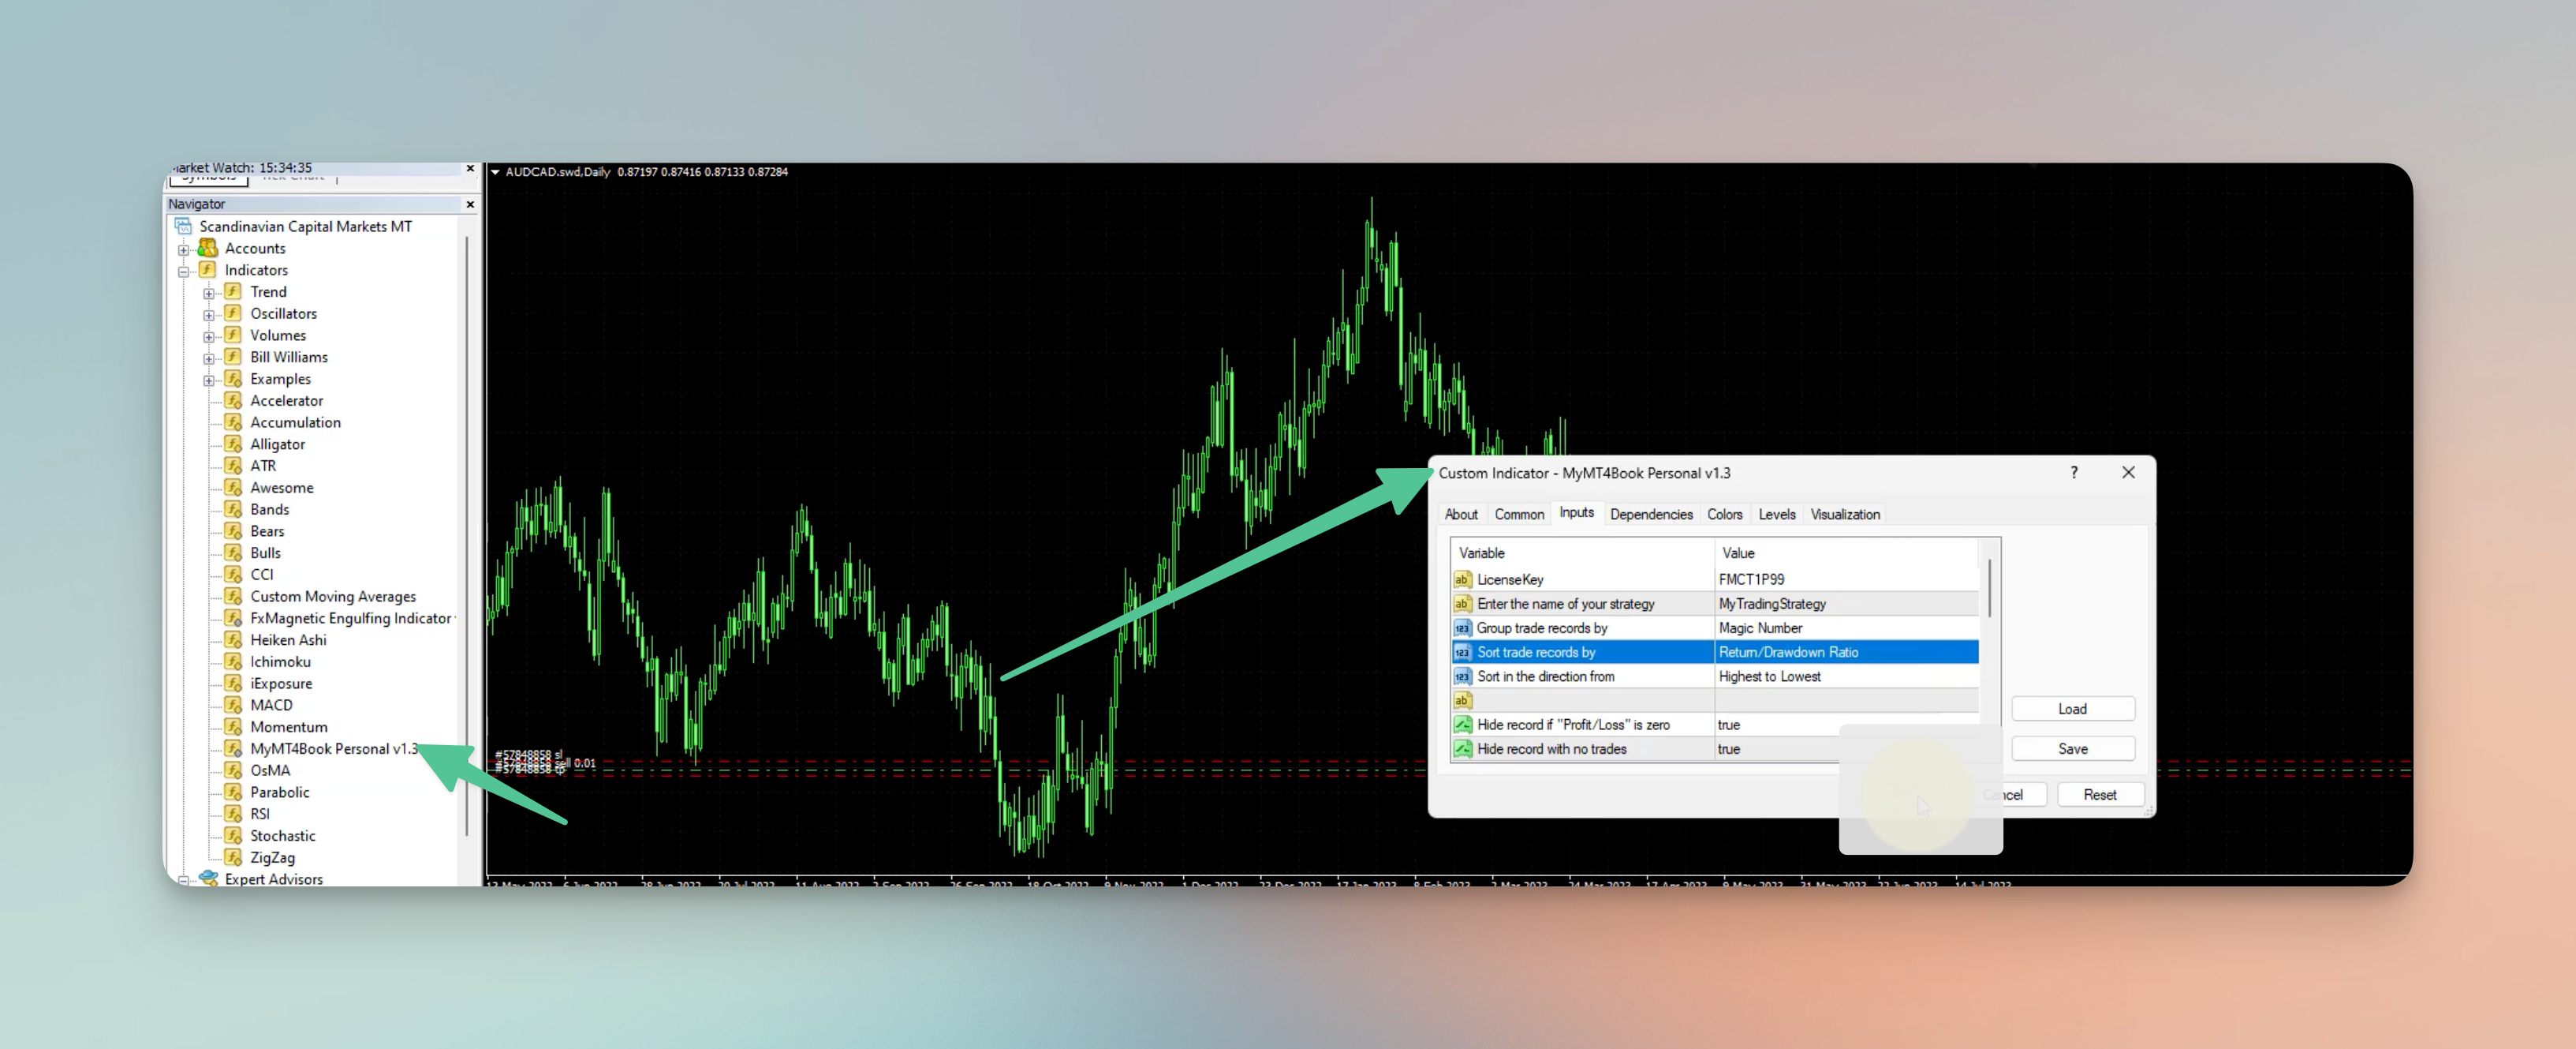Click the Scandinavian Capital Markets MT root icon
The height and width of the screenshot is (1049, 2576).
(x=183, y=227)
